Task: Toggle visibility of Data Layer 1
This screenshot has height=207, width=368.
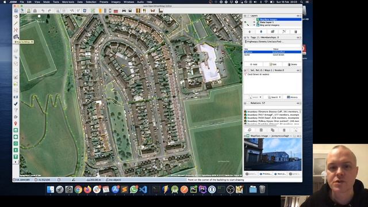Action: (254, 22)
